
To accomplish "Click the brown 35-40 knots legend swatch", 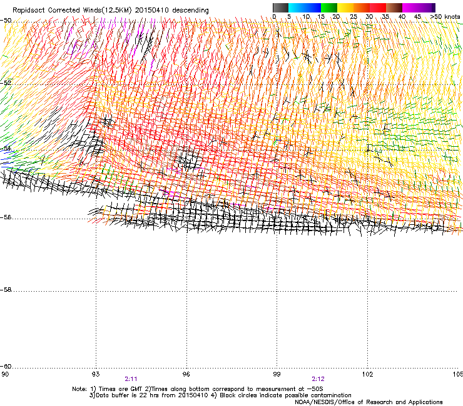I will tap(394, 7).
